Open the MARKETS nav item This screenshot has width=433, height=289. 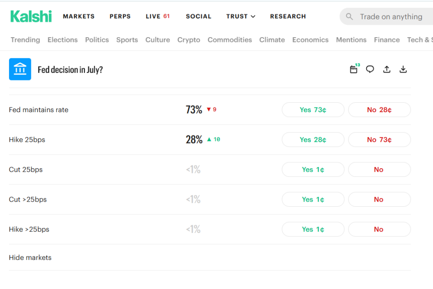[79, 16]
